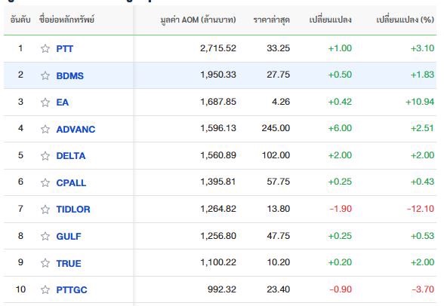Sort by ราคาล่าสุด column header

tap(271, 20)
